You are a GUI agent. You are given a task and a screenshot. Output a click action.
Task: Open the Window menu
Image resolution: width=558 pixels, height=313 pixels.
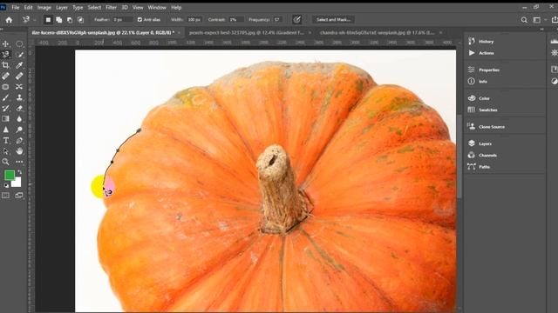[x=157, y=8]
